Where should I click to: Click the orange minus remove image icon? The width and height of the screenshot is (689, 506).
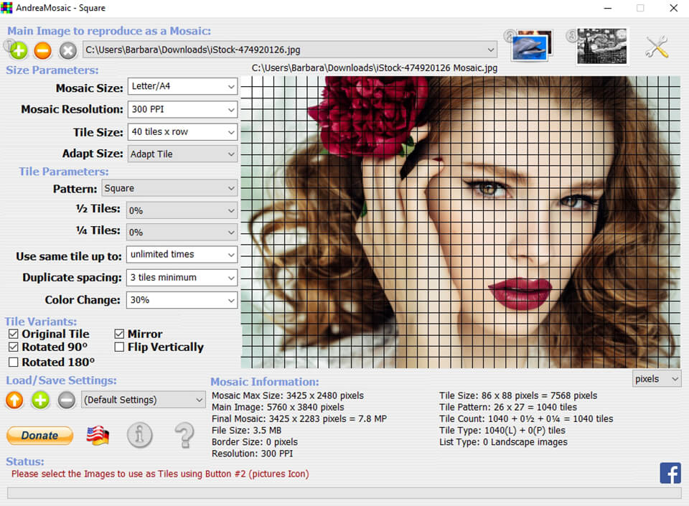(43, 50)
